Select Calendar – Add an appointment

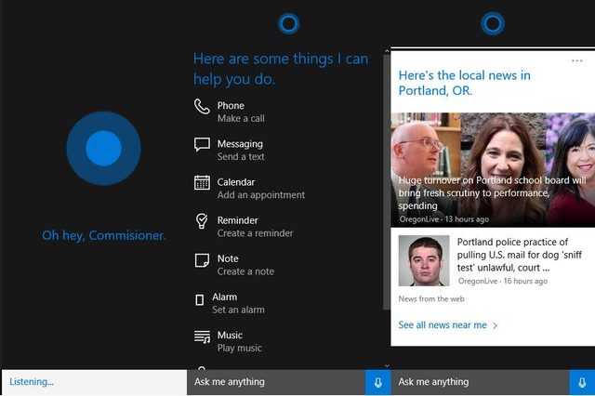tap(250, 188)
